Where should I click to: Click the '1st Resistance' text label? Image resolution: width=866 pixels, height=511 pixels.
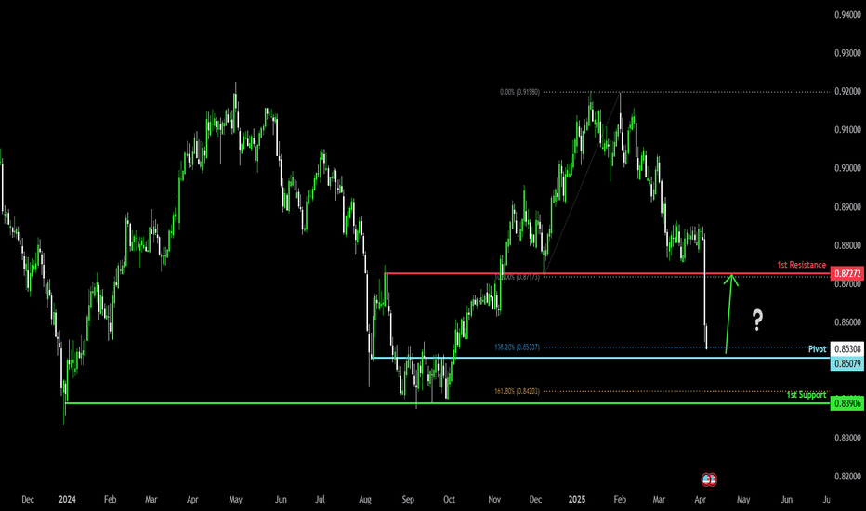coord(801,265)
